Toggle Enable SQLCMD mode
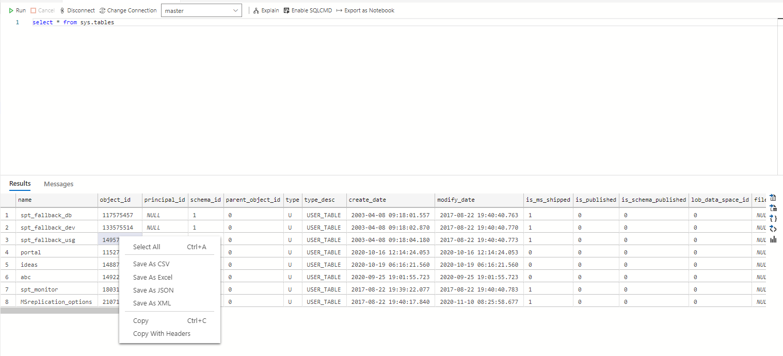This screenshot has width=783, height=356. [x=308, y=10]
